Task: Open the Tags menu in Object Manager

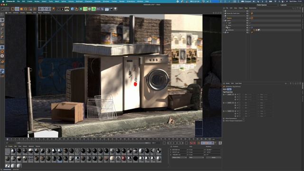Action: (x=246, y=8)
